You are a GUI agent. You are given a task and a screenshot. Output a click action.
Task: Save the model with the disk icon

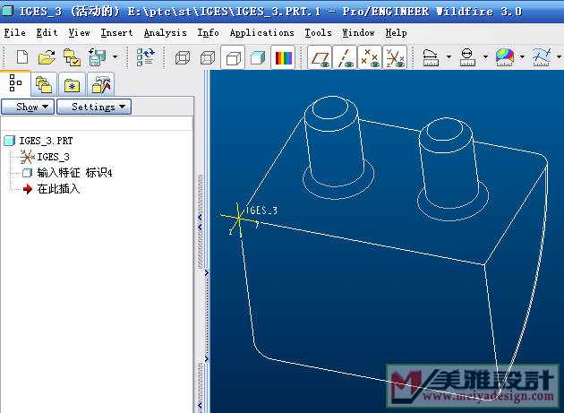click(x=97, y=57)
